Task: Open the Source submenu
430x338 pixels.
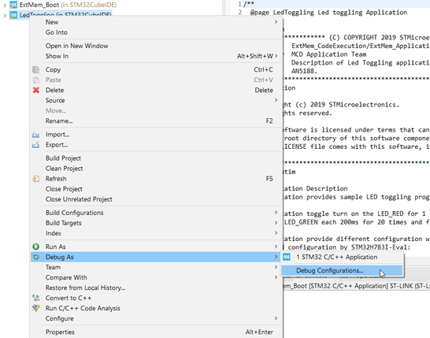Action: (x=156, y=100)
